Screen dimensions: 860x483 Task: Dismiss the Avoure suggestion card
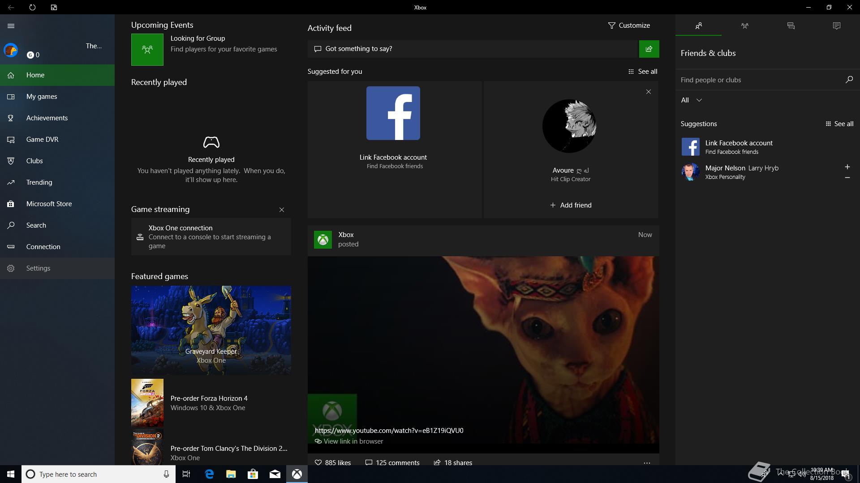649,92
